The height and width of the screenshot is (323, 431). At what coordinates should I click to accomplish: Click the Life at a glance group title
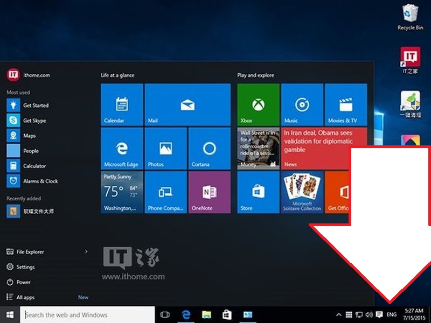117,75
